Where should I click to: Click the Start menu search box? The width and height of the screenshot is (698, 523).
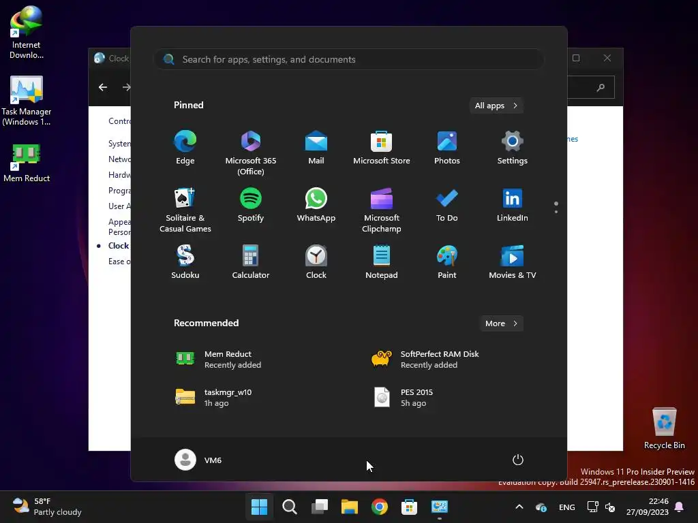pos(349,59)
